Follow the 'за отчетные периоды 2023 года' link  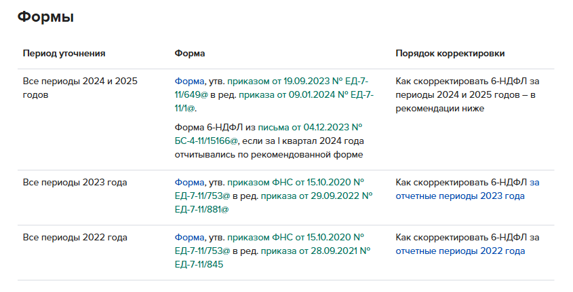[460, 196]
